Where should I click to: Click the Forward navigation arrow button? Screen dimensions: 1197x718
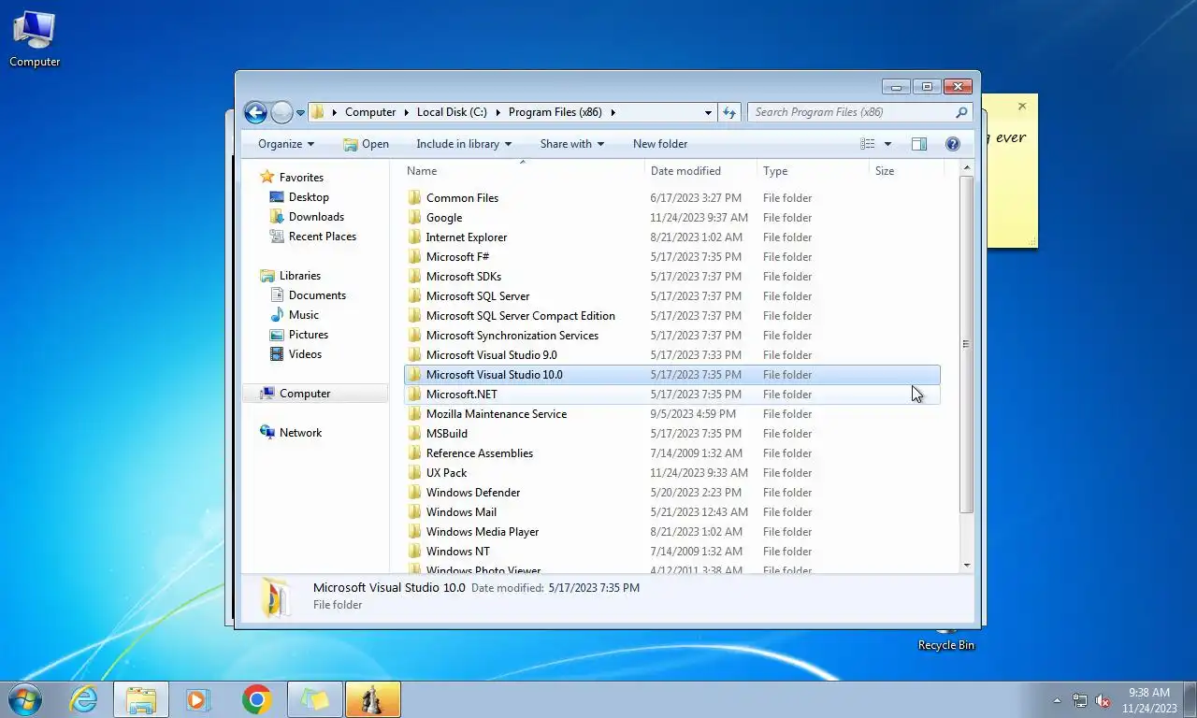281,112
